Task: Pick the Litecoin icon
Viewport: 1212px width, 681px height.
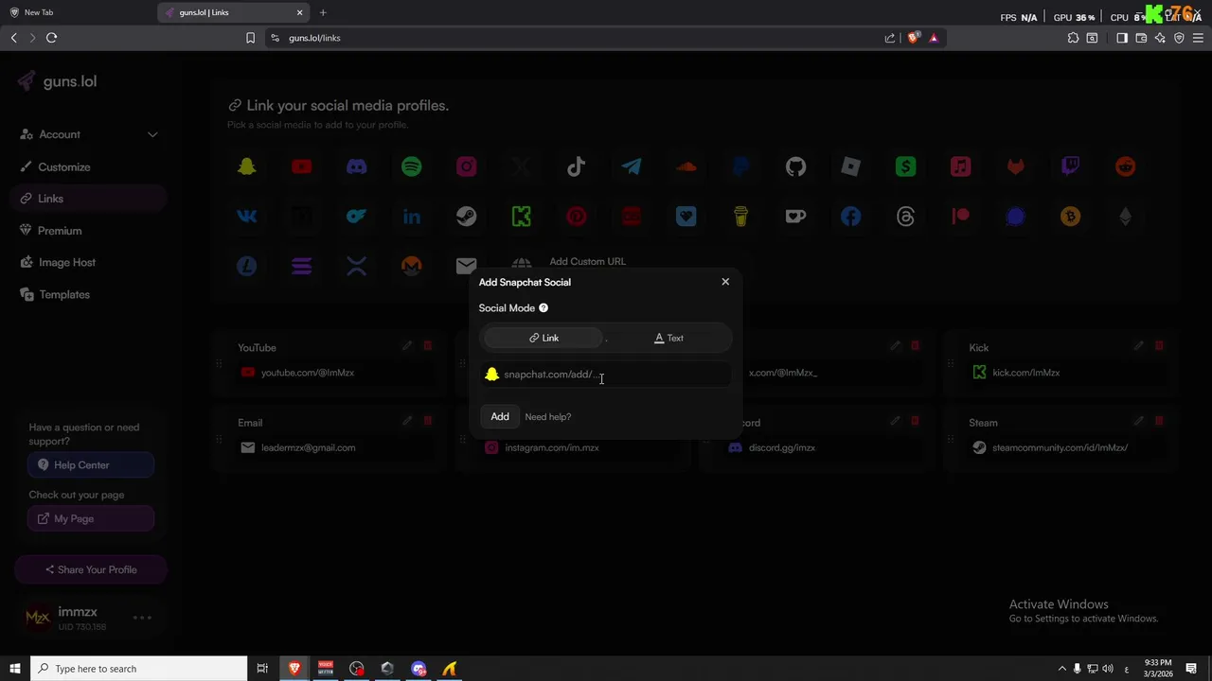Action: (x=247, y=267)
